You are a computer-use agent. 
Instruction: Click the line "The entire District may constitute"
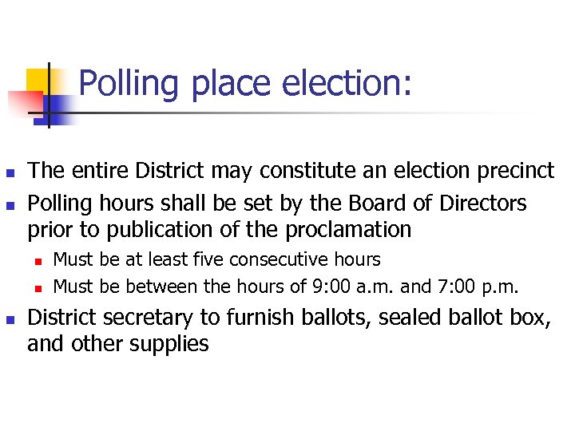291,171
